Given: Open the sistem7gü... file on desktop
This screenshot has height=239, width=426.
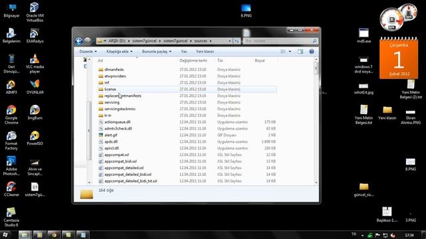Looking at the screenshot, I should click(x=35, y=189).
